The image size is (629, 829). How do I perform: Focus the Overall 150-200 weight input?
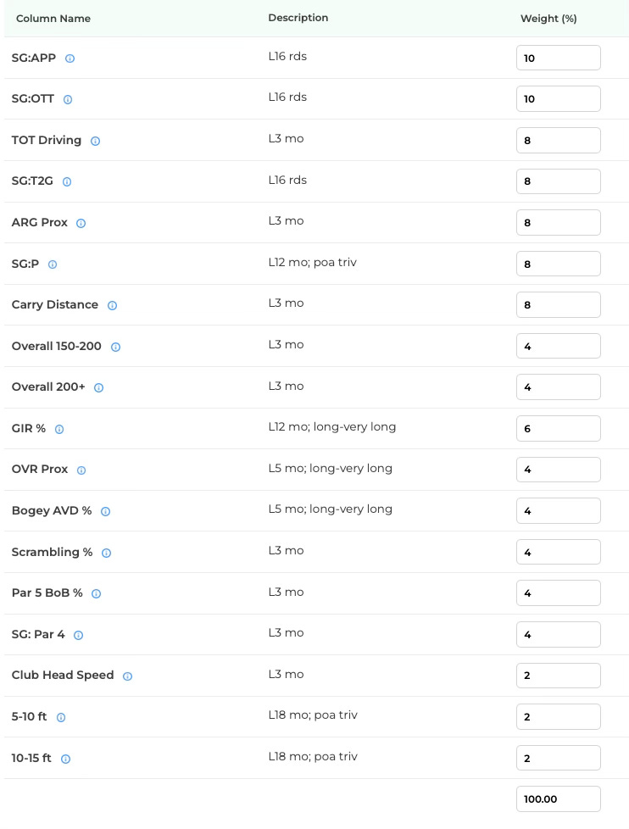point(558,346)
